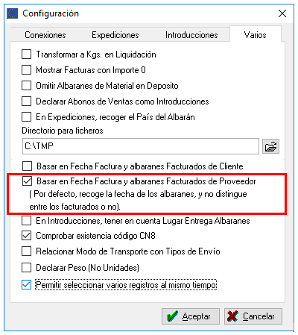Click the EU flag icon in title bar
Image resolution: width=298 pixels, height=335 pixels.
12,13
